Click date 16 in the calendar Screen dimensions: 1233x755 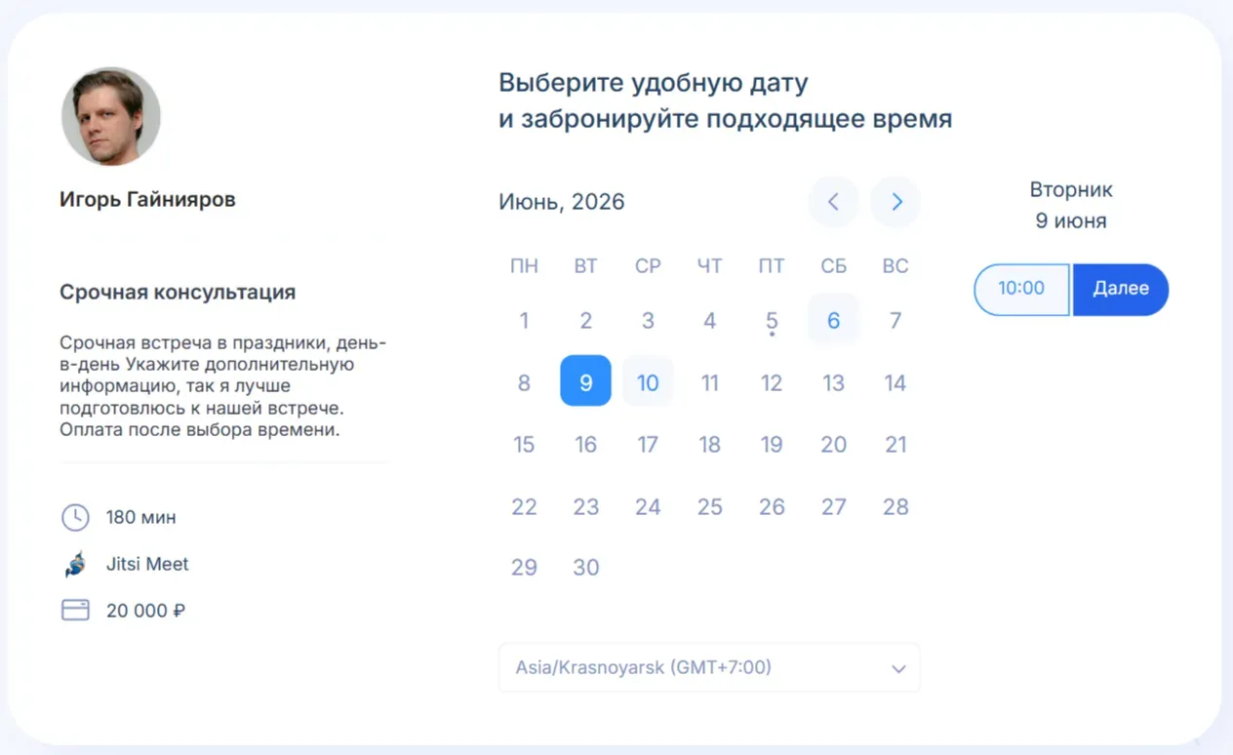(585, 444)
